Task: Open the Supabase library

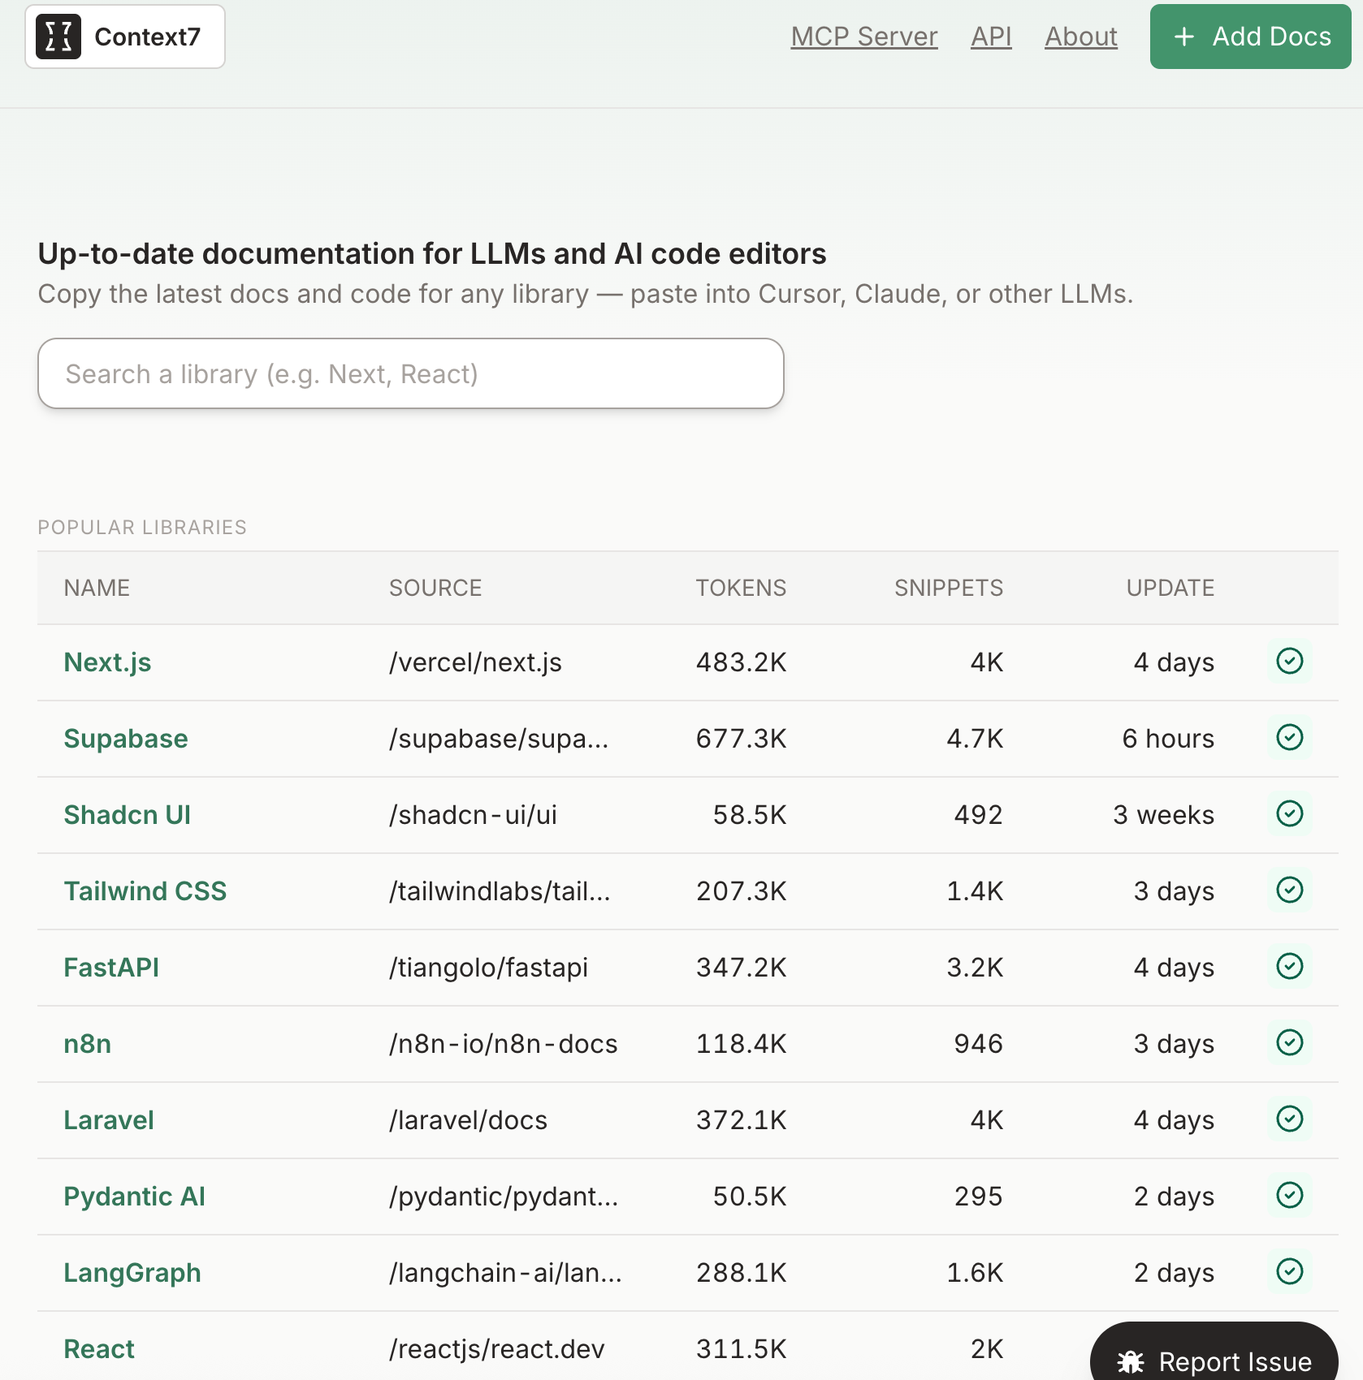Action: (126, 739)
